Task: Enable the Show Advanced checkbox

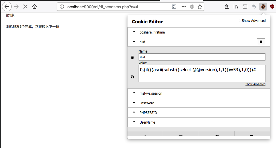Action: (238, 21)
